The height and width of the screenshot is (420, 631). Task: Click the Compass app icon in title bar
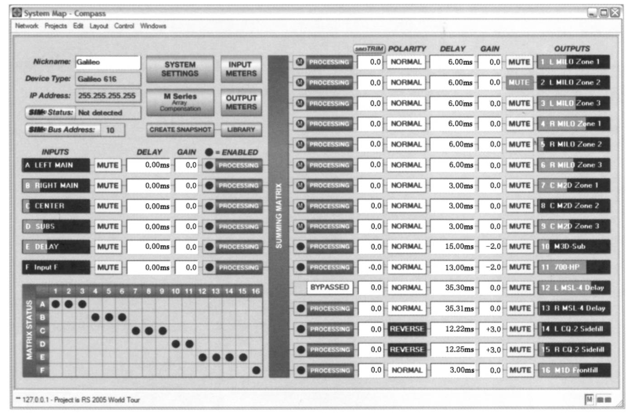pyautogui.click(x=17, y=13)
